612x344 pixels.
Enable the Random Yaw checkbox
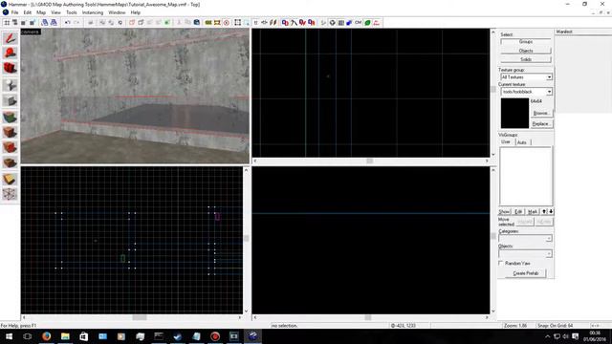pyautogui.click(x=501, y=264)
